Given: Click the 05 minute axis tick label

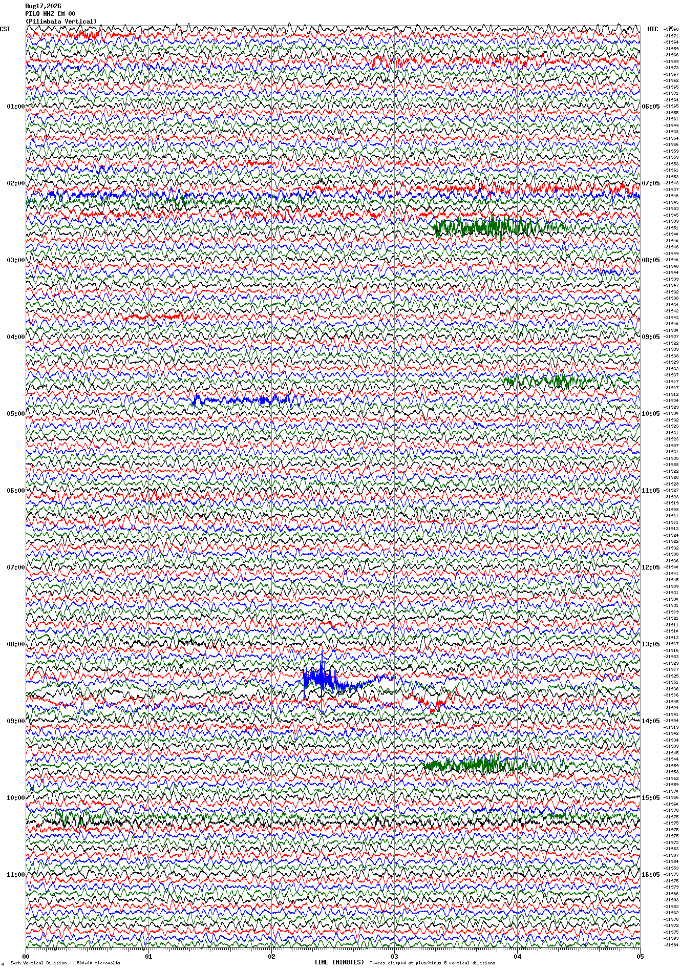Looking at the screenshot, I should (640, 956).
